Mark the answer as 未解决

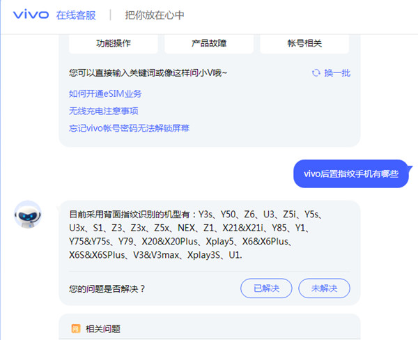tap(324, 288)
